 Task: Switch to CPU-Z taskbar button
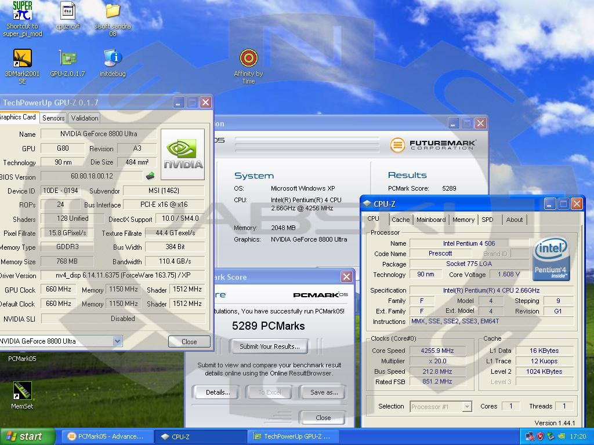(201, 436)
